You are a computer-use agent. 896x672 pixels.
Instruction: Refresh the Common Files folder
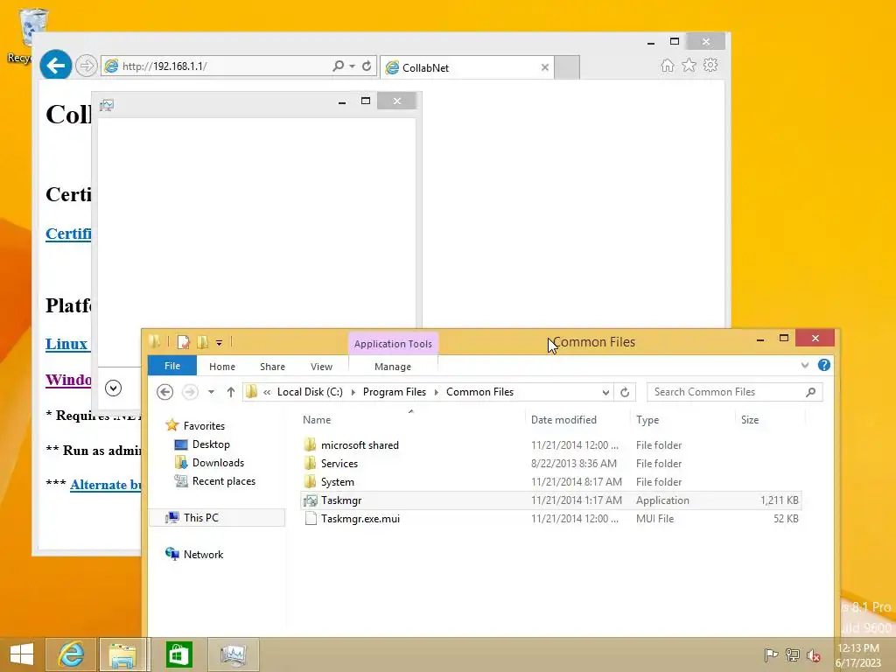point(625,392)
